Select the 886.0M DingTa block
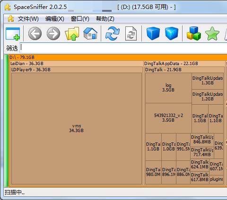This screenshot has height=200, width=227. (x=183, y=172)
